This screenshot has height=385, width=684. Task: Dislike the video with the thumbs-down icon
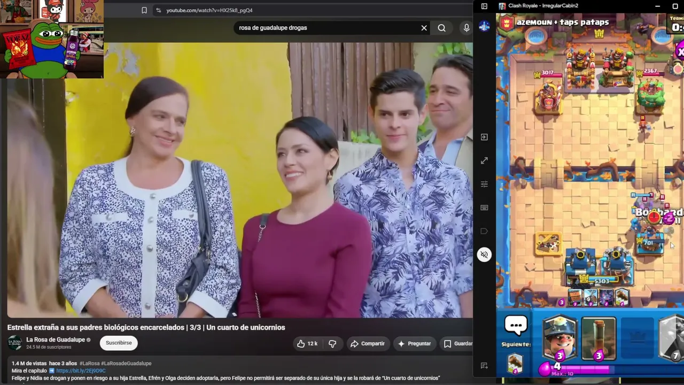pos(332,343)
